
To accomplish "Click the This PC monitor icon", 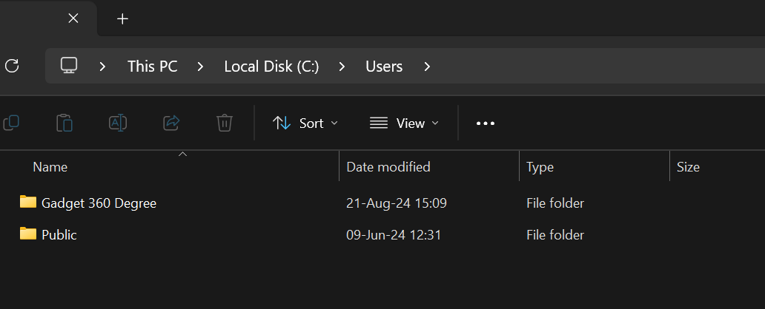I will [69, 66].
